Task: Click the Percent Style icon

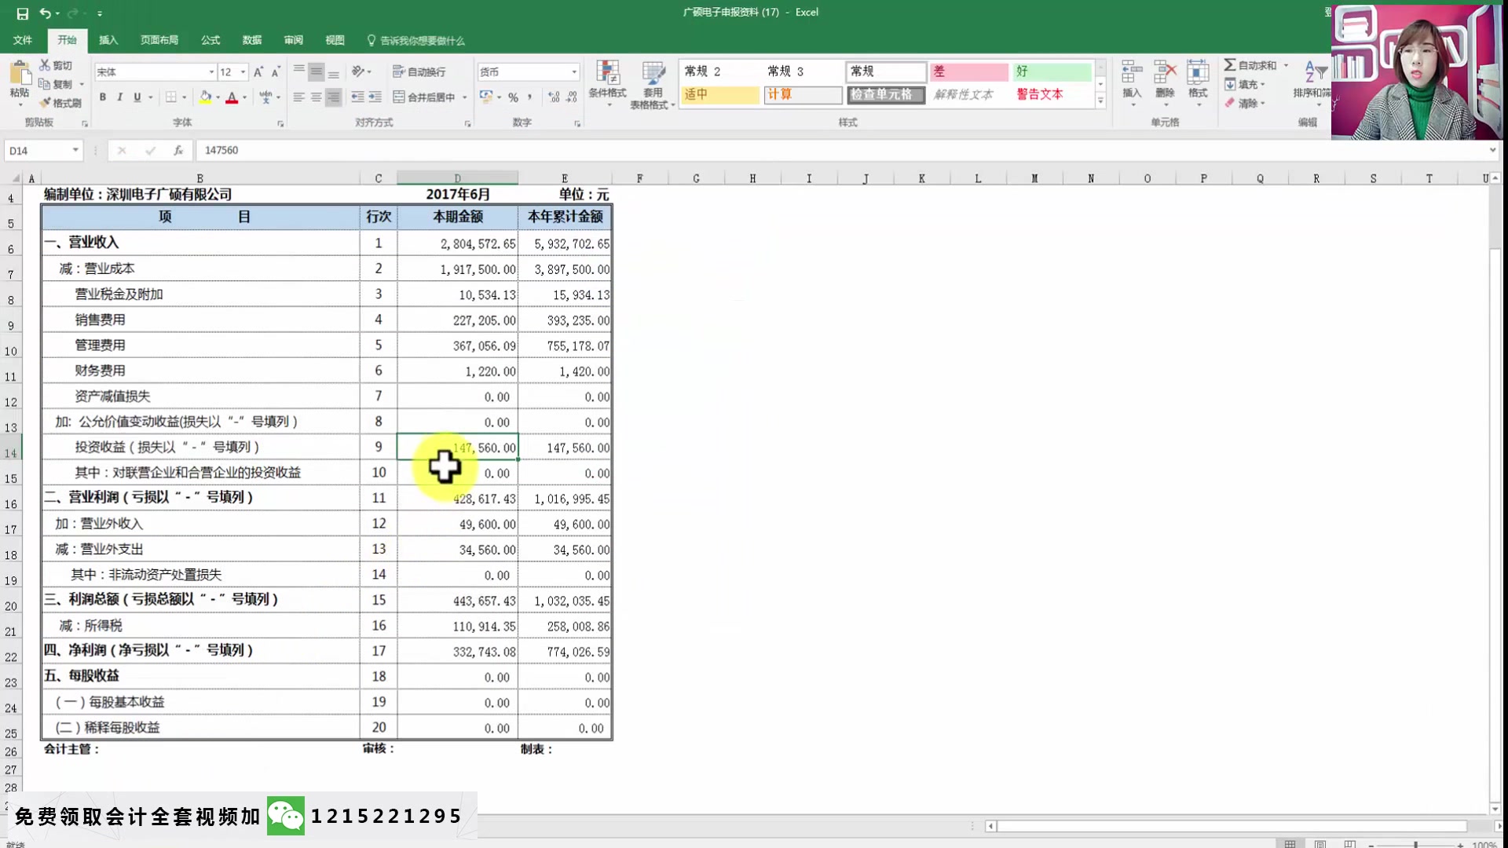Action: point(513,97)
